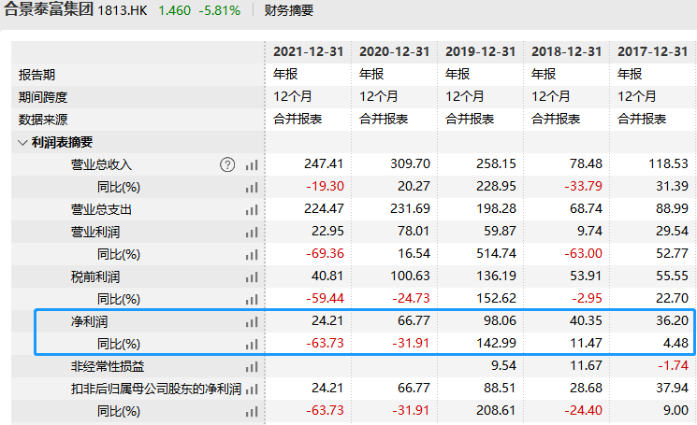Select adjusted profit growth 208.61
This screenshot has height=425, width=697.
tap(496, 411)
